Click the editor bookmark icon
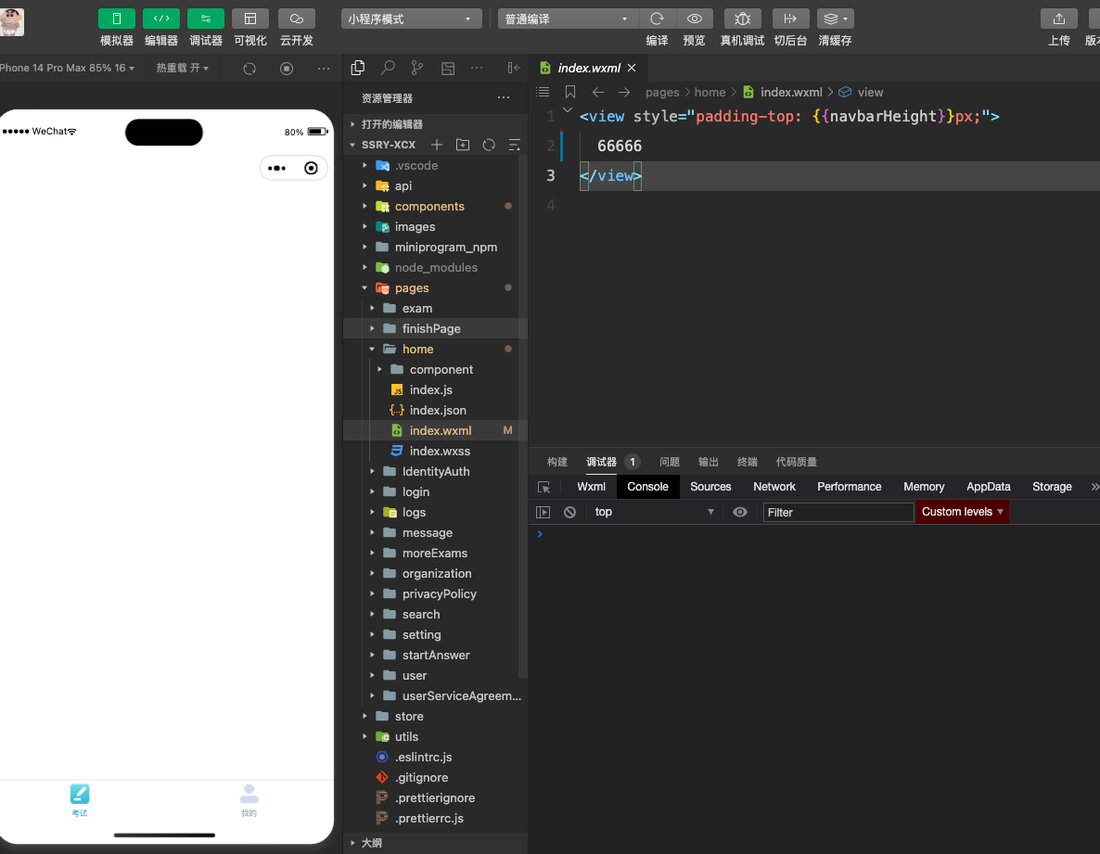The image size is (1100, 854). point(570,92)
